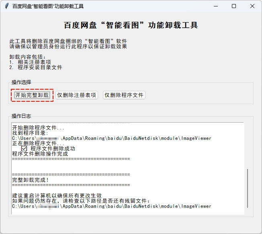
Task: Click the 开始完整卸载 button
Action: (x=32, y=95)
